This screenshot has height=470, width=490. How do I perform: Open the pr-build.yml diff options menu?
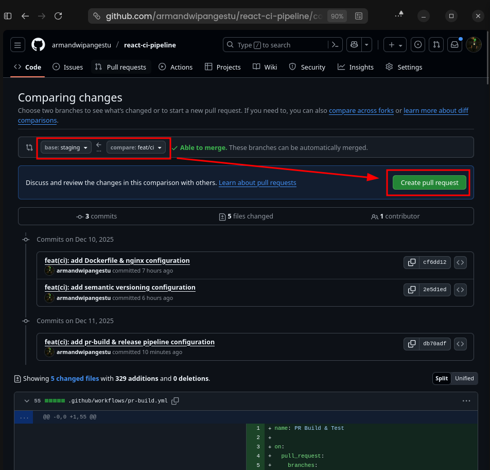466,400
